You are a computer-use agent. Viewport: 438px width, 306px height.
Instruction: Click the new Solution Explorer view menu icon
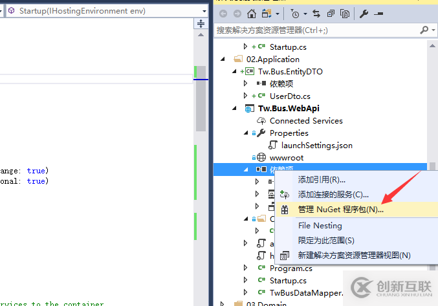click(x=285, y=256)
